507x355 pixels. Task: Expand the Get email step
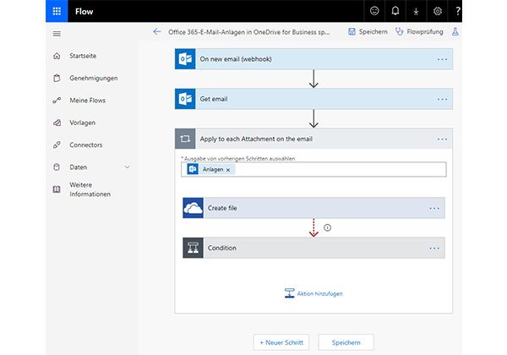pyautogui.click(x=313, y=99)
